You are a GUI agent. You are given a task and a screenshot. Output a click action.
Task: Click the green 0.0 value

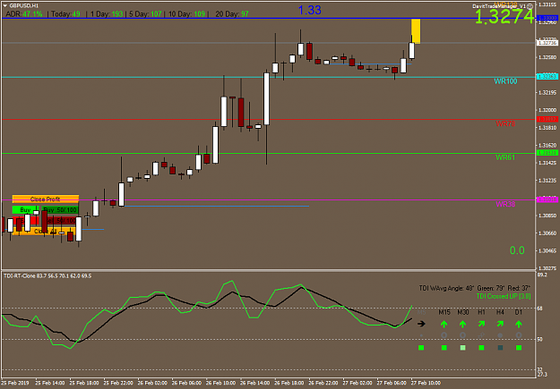click(x=517, y=250)
